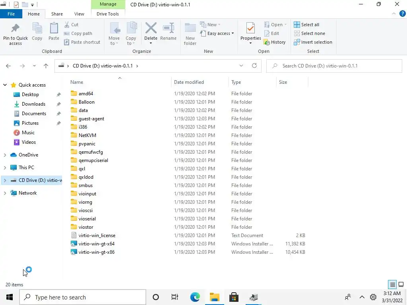
Task: Click the History ribbon command
Action: [275, 42]
